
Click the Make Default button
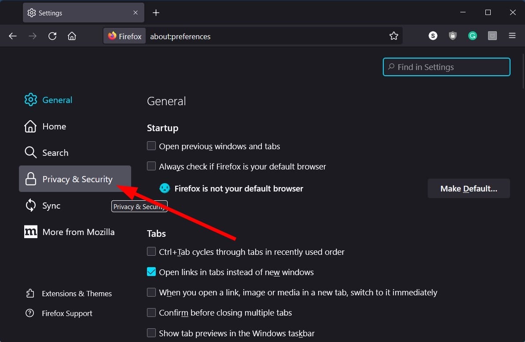[x=468, y=188]
